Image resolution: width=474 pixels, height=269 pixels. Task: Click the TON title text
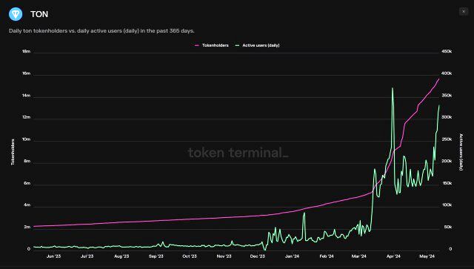click(x=39, y=14)
